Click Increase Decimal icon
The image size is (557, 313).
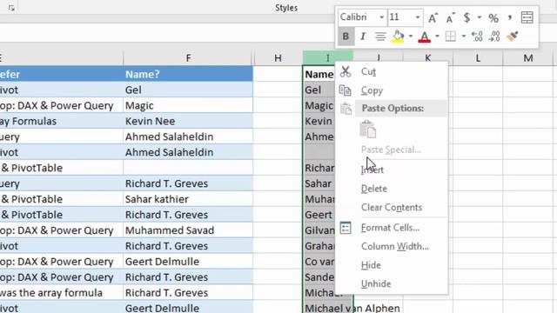pyautogui.click(x=477, y=37)
